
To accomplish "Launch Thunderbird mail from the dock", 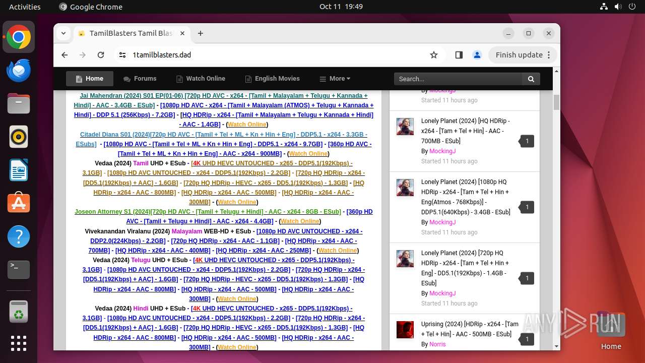I will coord(19,71).
